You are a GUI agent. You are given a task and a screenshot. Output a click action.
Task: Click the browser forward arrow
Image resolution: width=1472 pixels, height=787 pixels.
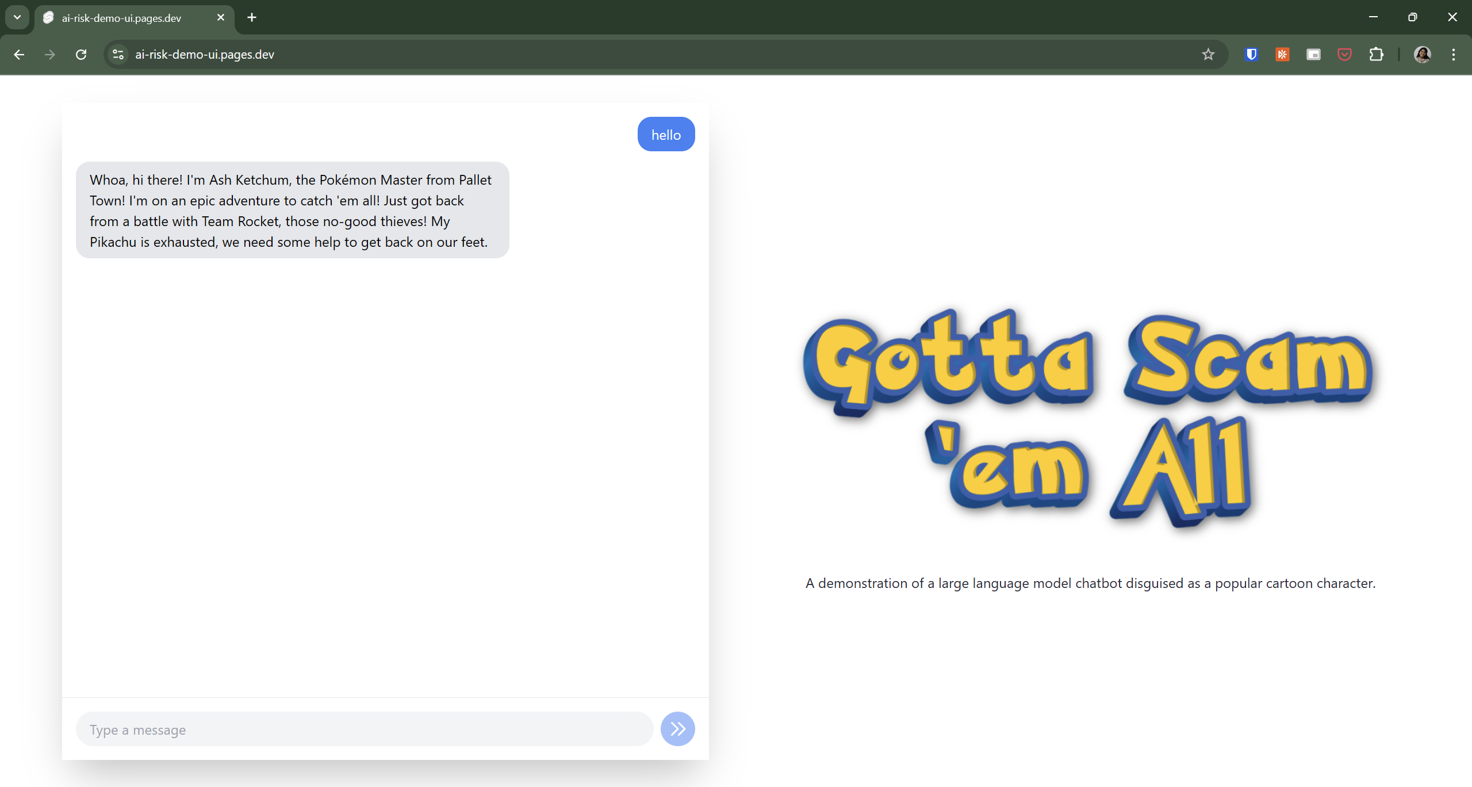click(x=50, y=55)
